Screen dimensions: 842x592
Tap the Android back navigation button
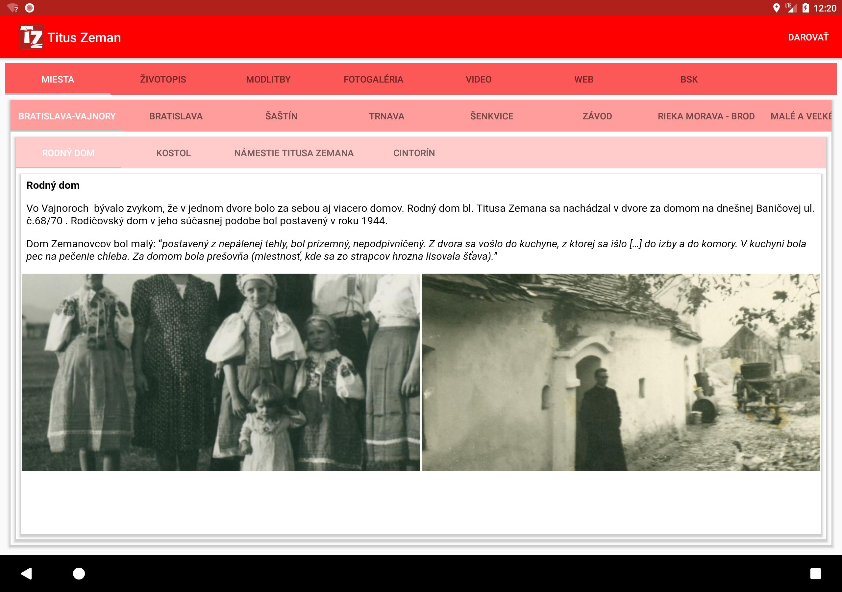pyautogui.click(x=26, y=573)
